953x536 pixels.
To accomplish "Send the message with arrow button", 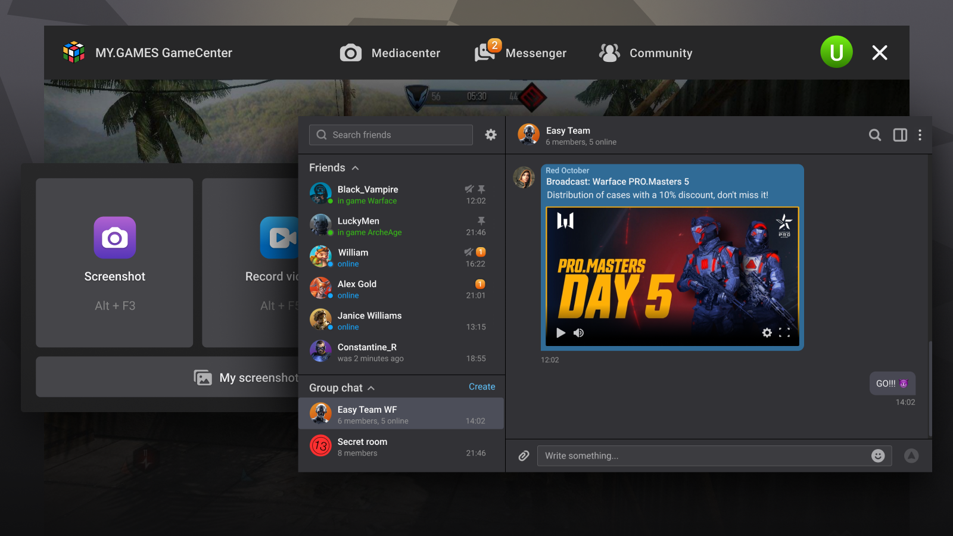I will click(911, 456).
